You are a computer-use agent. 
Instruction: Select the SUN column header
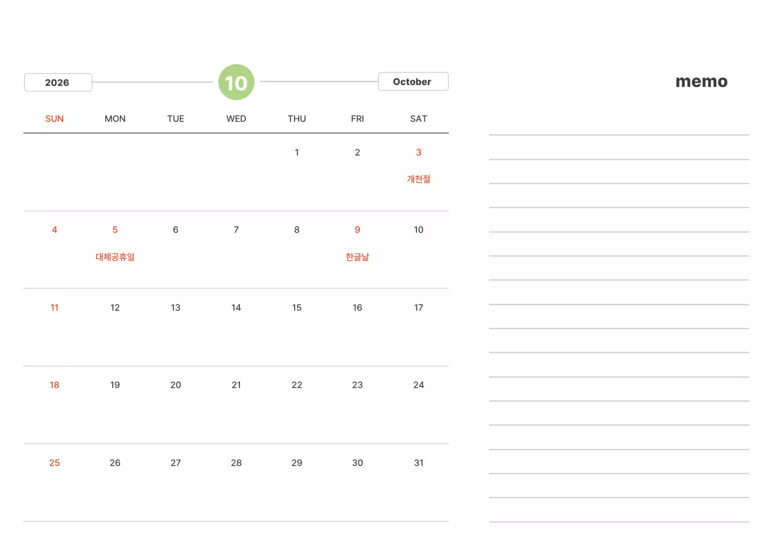(x=55, y=119)
